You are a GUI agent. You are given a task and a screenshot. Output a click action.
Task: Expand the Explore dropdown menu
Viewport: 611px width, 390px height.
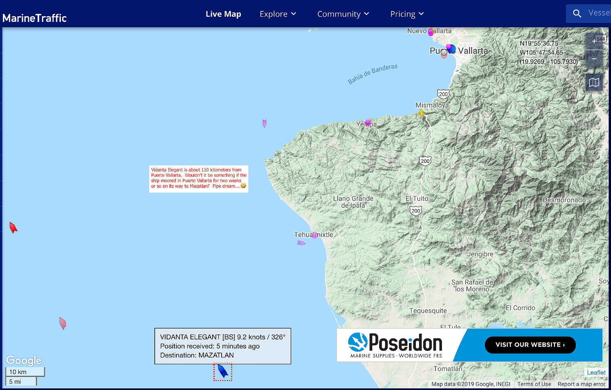278,14
